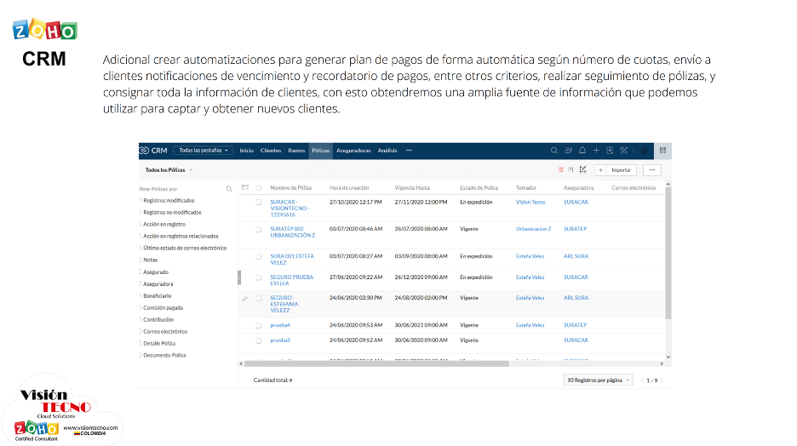
Task: Click the plus button beside Importar
Action: pyautogui.click(x=600, y=170)
